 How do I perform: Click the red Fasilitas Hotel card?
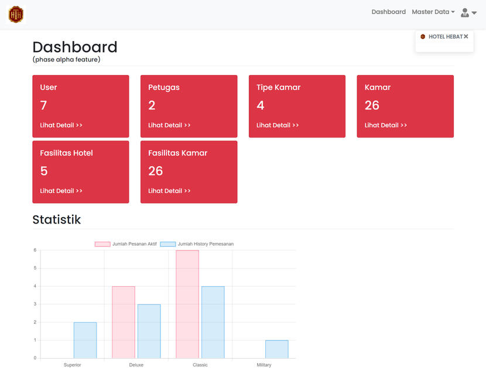80,171
